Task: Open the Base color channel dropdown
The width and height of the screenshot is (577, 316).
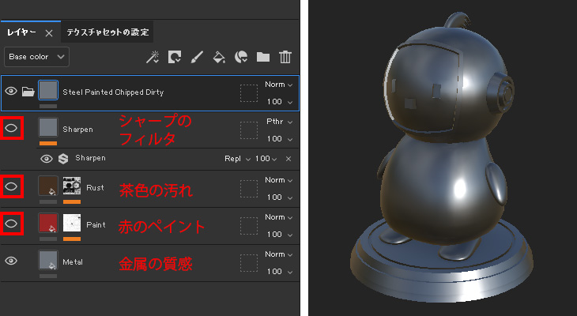Action: pos(36,57)
